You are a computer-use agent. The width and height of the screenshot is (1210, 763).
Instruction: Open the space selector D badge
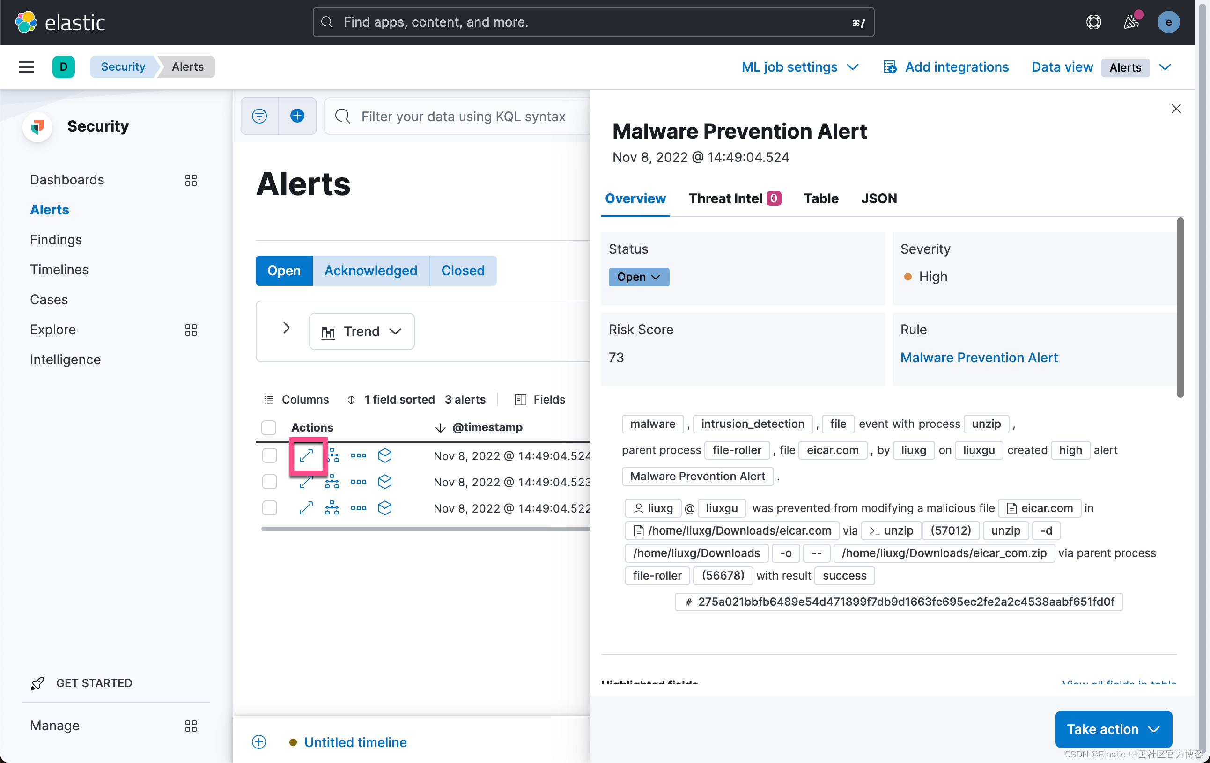click(63, 67)
